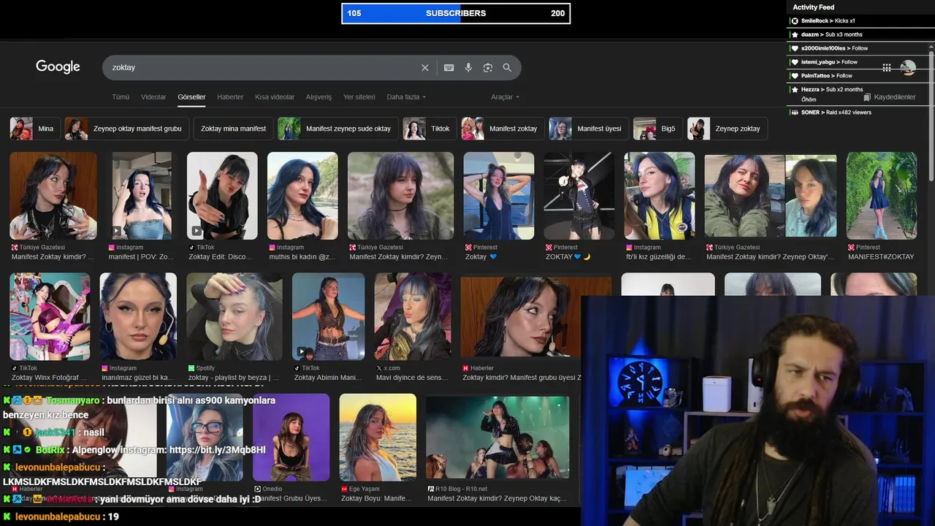
Task: Select the Manifest üyesi chip
Action: tap(589, 129)
